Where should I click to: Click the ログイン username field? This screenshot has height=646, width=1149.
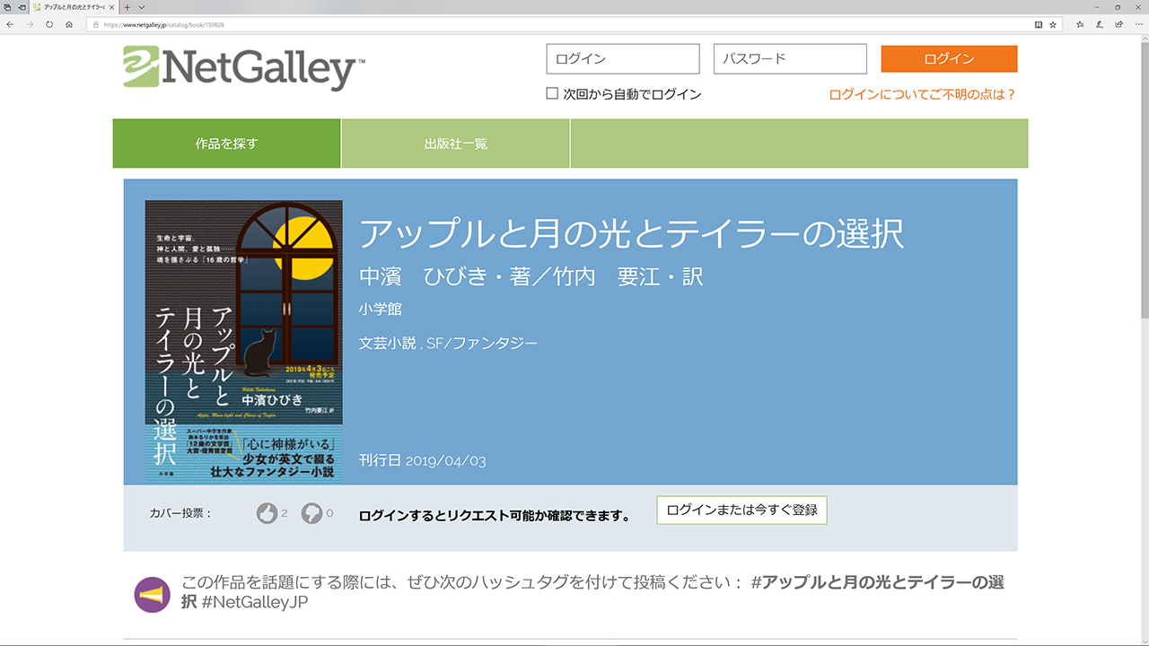623,59
